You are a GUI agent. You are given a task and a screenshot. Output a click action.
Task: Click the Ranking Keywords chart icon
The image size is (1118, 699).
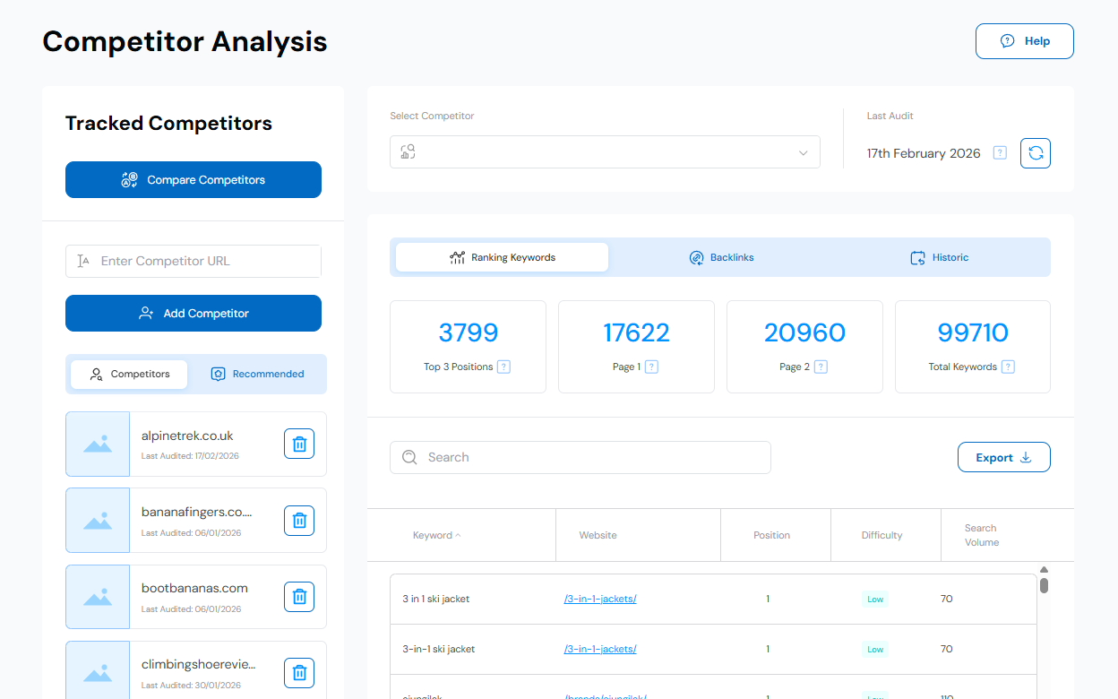(457, 257)
